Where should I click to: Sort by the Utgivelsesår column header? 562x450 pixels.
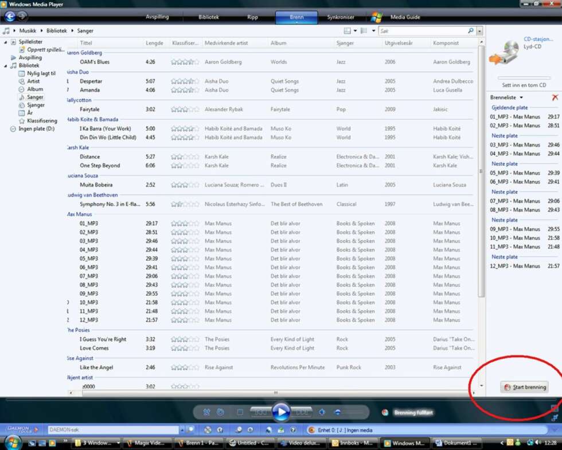399,43
